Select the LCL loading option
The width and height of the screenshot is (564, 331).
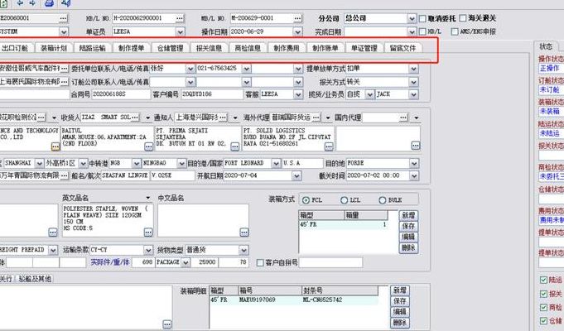coord(345,199)
